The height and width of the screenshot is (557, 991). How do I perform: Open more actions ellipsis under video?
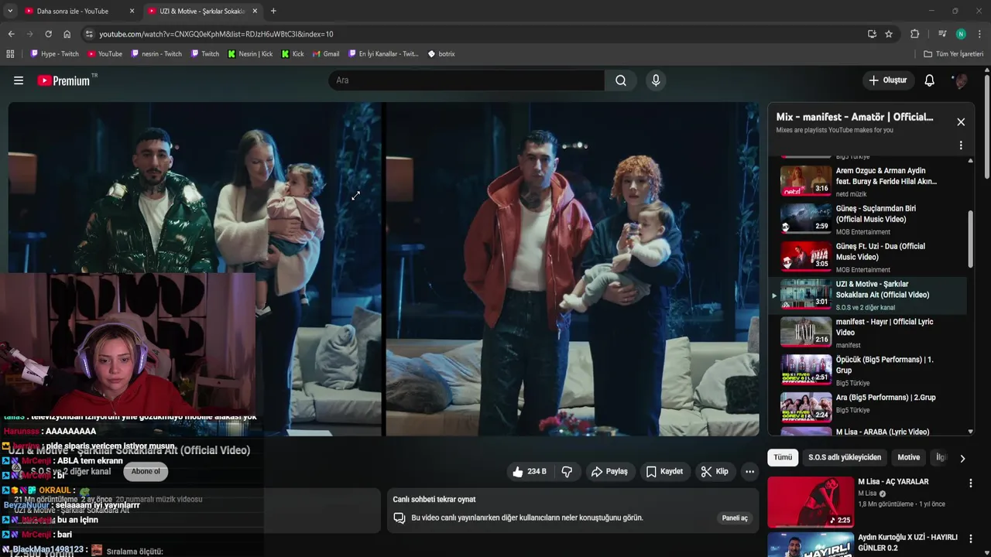(749, 471)
